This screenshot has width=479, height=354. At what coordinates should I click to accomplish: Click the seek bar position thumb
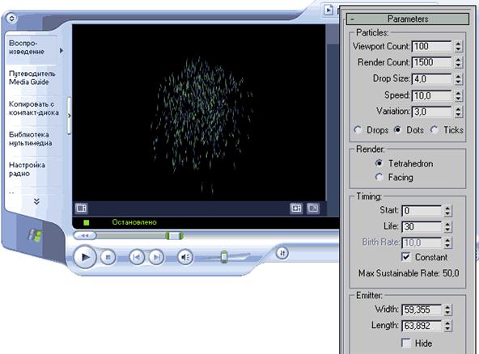coord(174,235)
